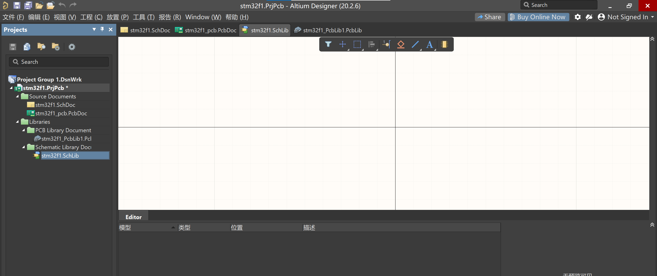Pin the Projects panel
657x276 pixels.
point(102,29)
